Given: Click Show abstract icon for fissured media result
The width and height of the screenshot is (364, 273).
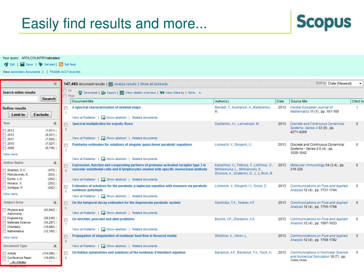Looking at the screenshot, I should (x=103, y=246).
